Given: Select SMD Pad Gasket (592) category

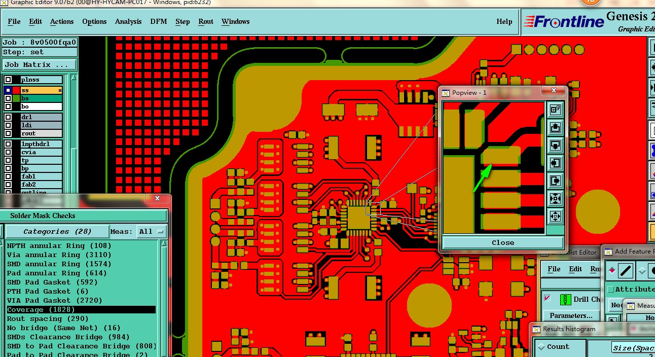Looking at the screenshot, I should (52, 282).
